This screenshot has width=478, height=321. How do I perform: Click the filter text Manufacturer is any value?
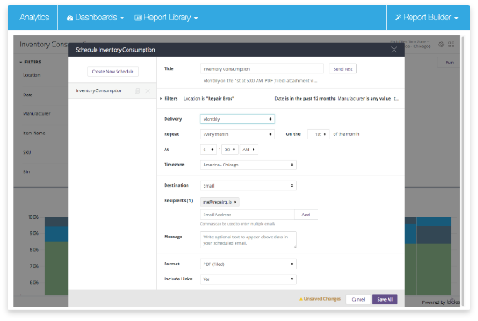coord(364,99)
